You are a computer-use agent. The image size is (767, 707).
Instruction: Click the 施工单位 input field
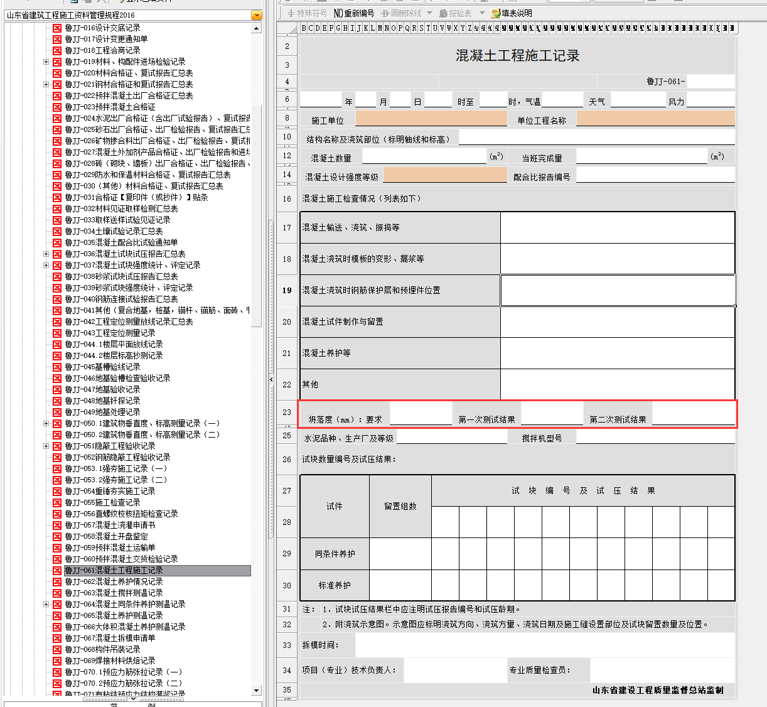point(432,118)
